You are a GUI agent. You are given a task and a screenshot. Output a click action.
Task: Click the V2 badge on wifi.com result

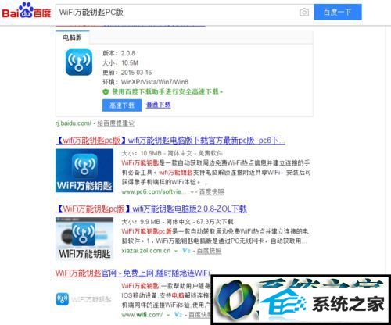[178, 315]
